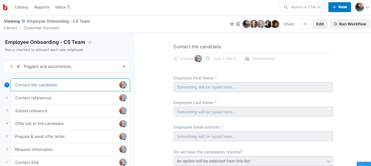Click the copy link icon beside workflow title
Viewport: 371px width, 166px height.
[x=90, y=42]
